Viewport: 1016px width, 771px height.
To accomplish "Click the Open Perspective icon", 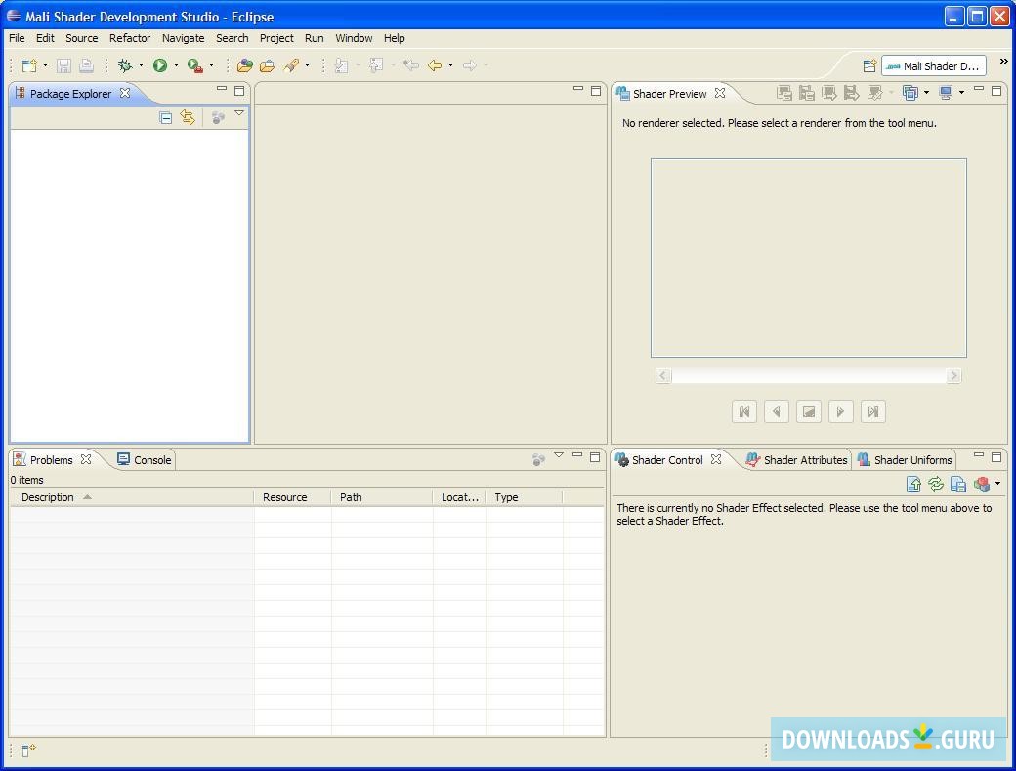I will [x=868, y=66].
